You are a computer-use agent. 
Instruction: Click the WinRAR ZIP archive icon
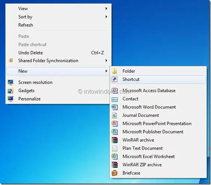(x=115, y=165)
